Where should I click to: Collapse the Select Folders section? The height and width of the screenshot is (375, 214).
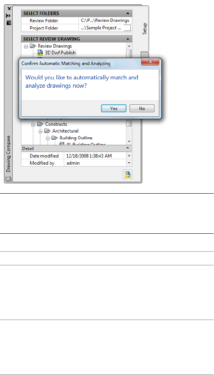128,13
